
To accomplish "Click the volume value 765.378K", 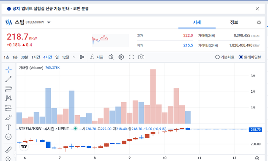I will point(52,68).
